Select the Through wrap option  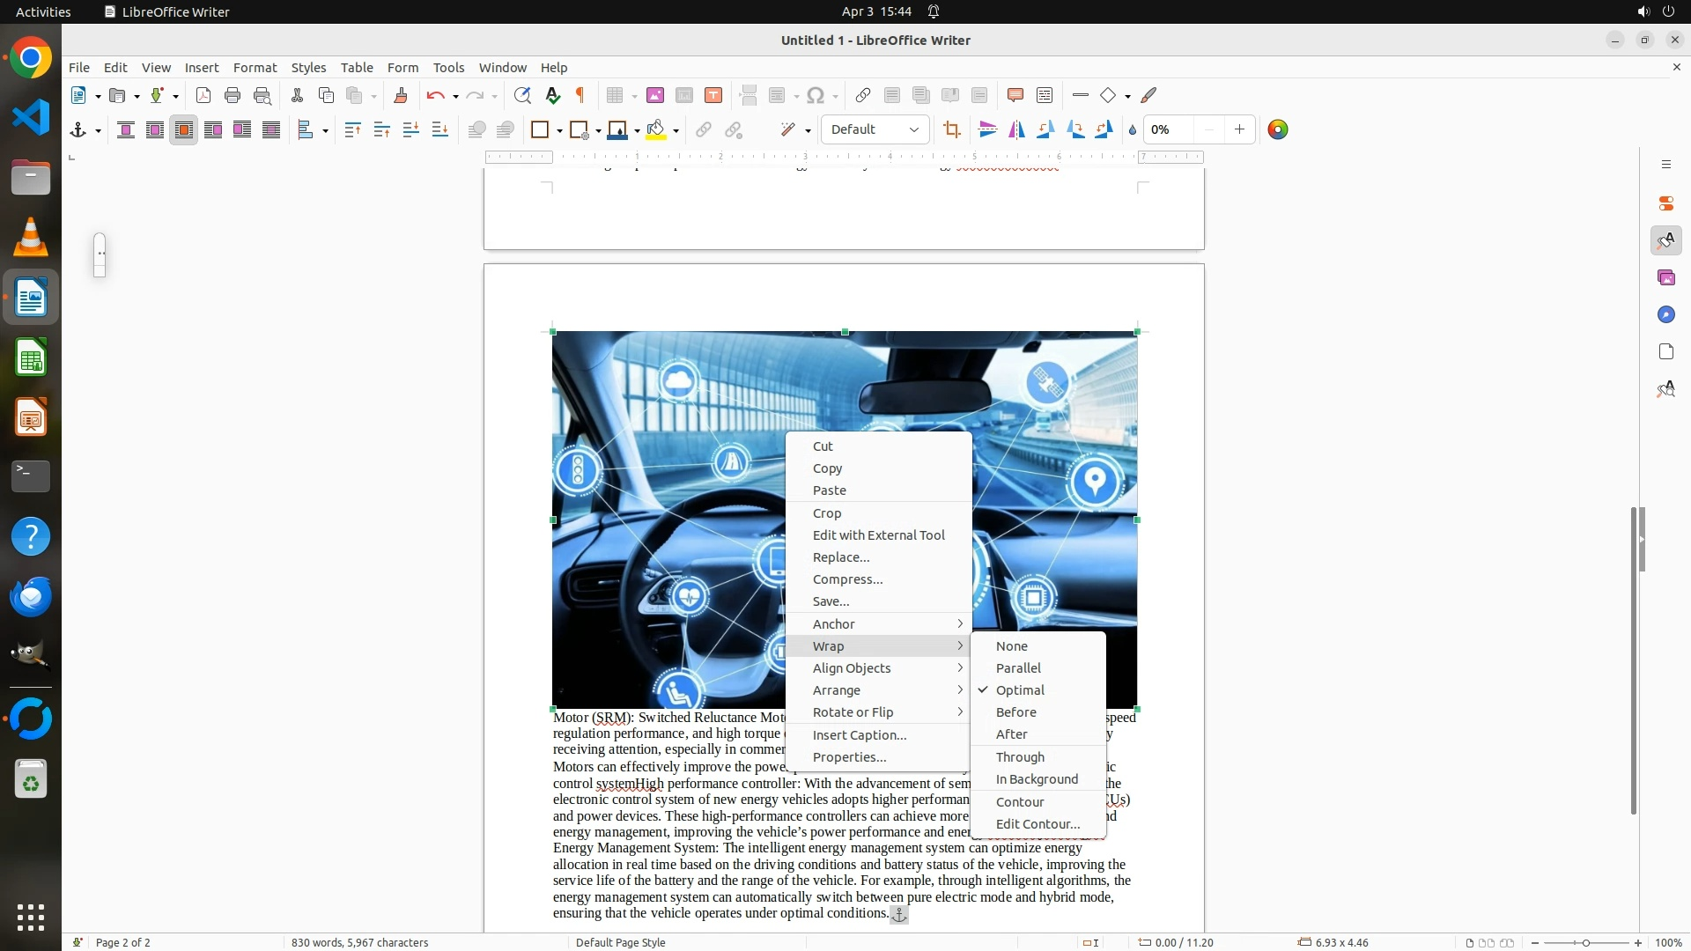[1019, 757]
